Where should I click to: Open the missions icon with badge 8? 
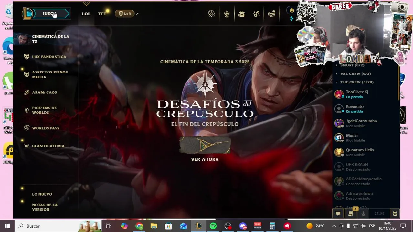point(351,213)
